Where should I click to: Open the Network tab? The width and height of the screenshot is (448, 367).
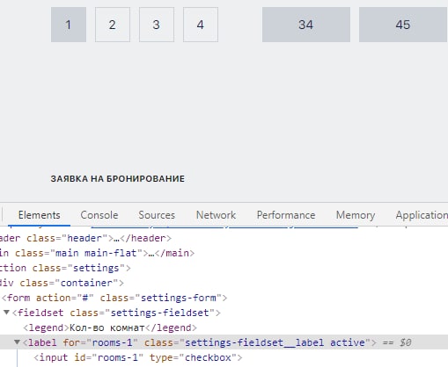[216, 215]
